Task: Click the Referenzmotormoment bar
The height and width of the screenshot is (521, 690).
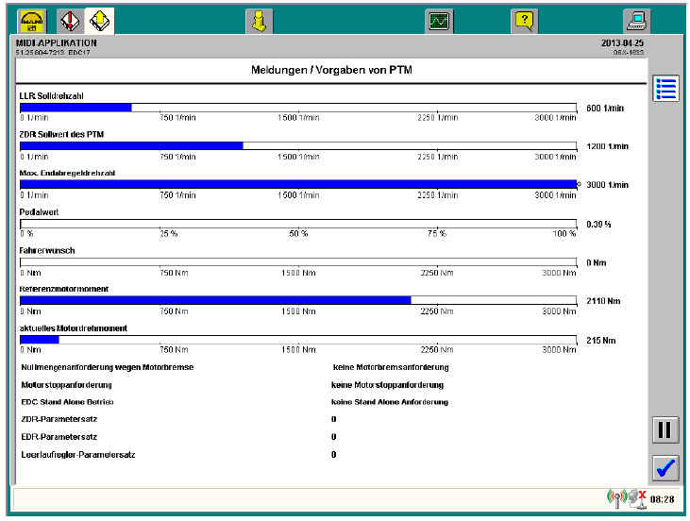Action: [215, 300]
